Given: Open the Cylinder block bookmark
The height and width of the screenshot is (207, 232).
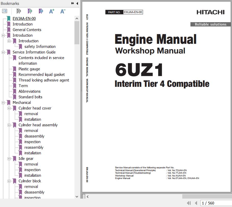Looking at the screenshot, I should coord(30,181).
